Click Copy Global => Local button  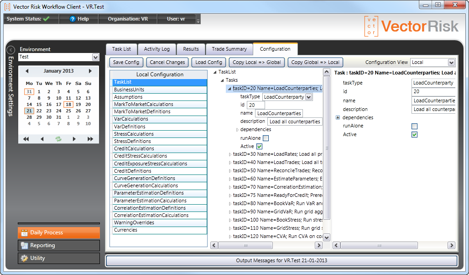click(x=316, y=62)
